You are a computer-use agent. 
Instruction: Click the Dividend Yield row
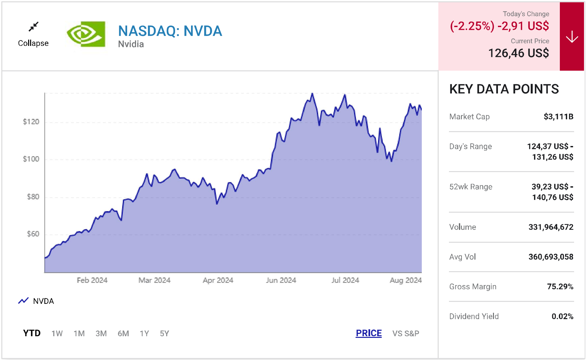[x=511, y=316]
